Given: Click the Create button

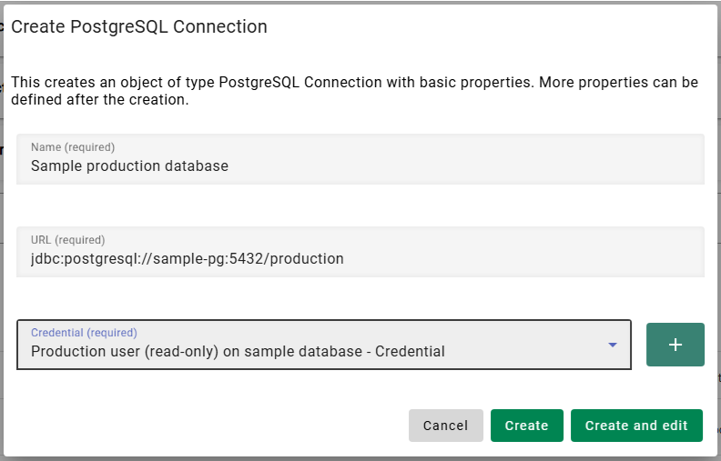Looking at the screenshot, I should click(x=526, y=426).
